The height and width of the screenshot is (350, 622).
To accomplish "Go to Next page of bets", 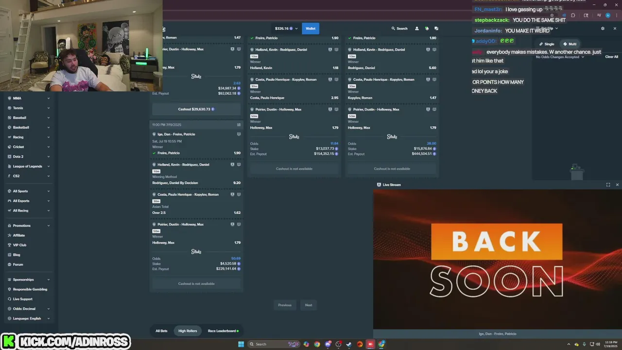I will click(309, 305).
